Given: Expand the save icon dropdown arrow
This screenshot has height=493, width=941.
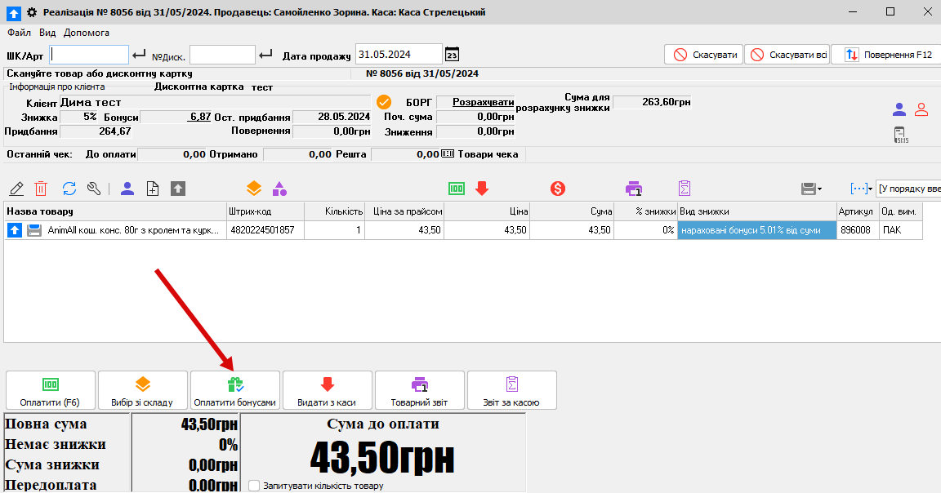Looking at the screenshot, I should point(819,189).
